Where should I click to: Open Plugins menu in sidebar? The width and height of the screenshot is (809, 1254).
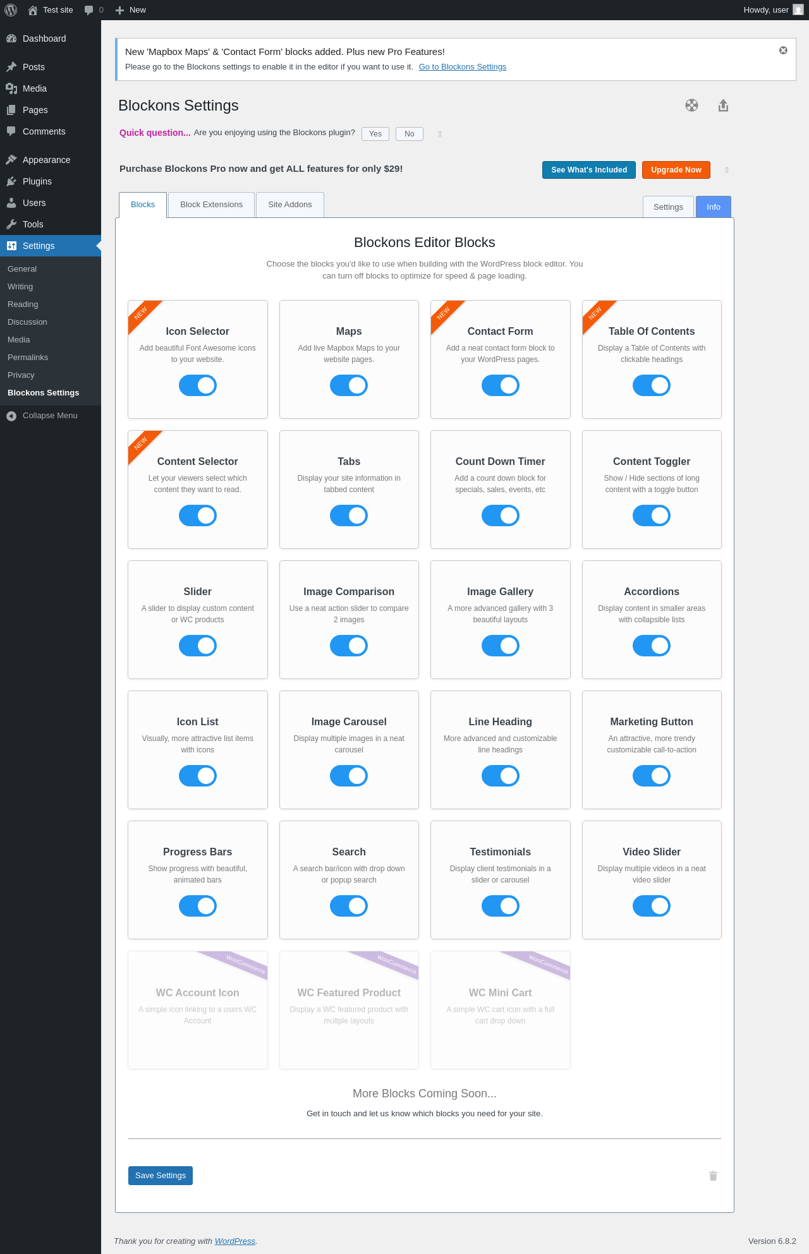[51, 181]
